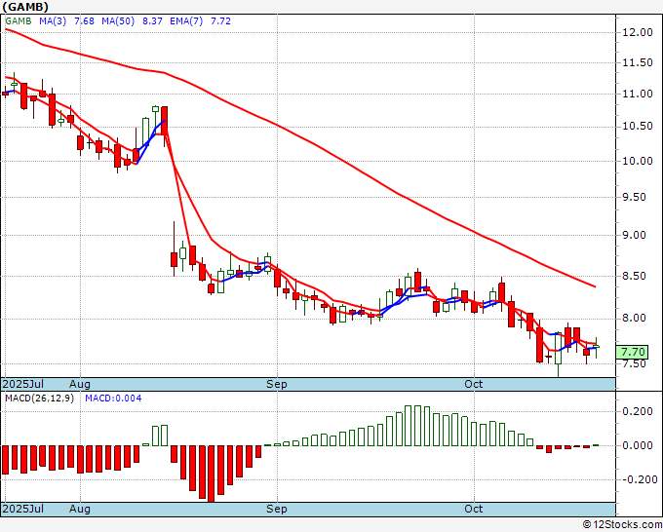Click the 12.00 price axis label
Image resolution: width=663 pixels, height=532 pixels.
click(638, 32)
